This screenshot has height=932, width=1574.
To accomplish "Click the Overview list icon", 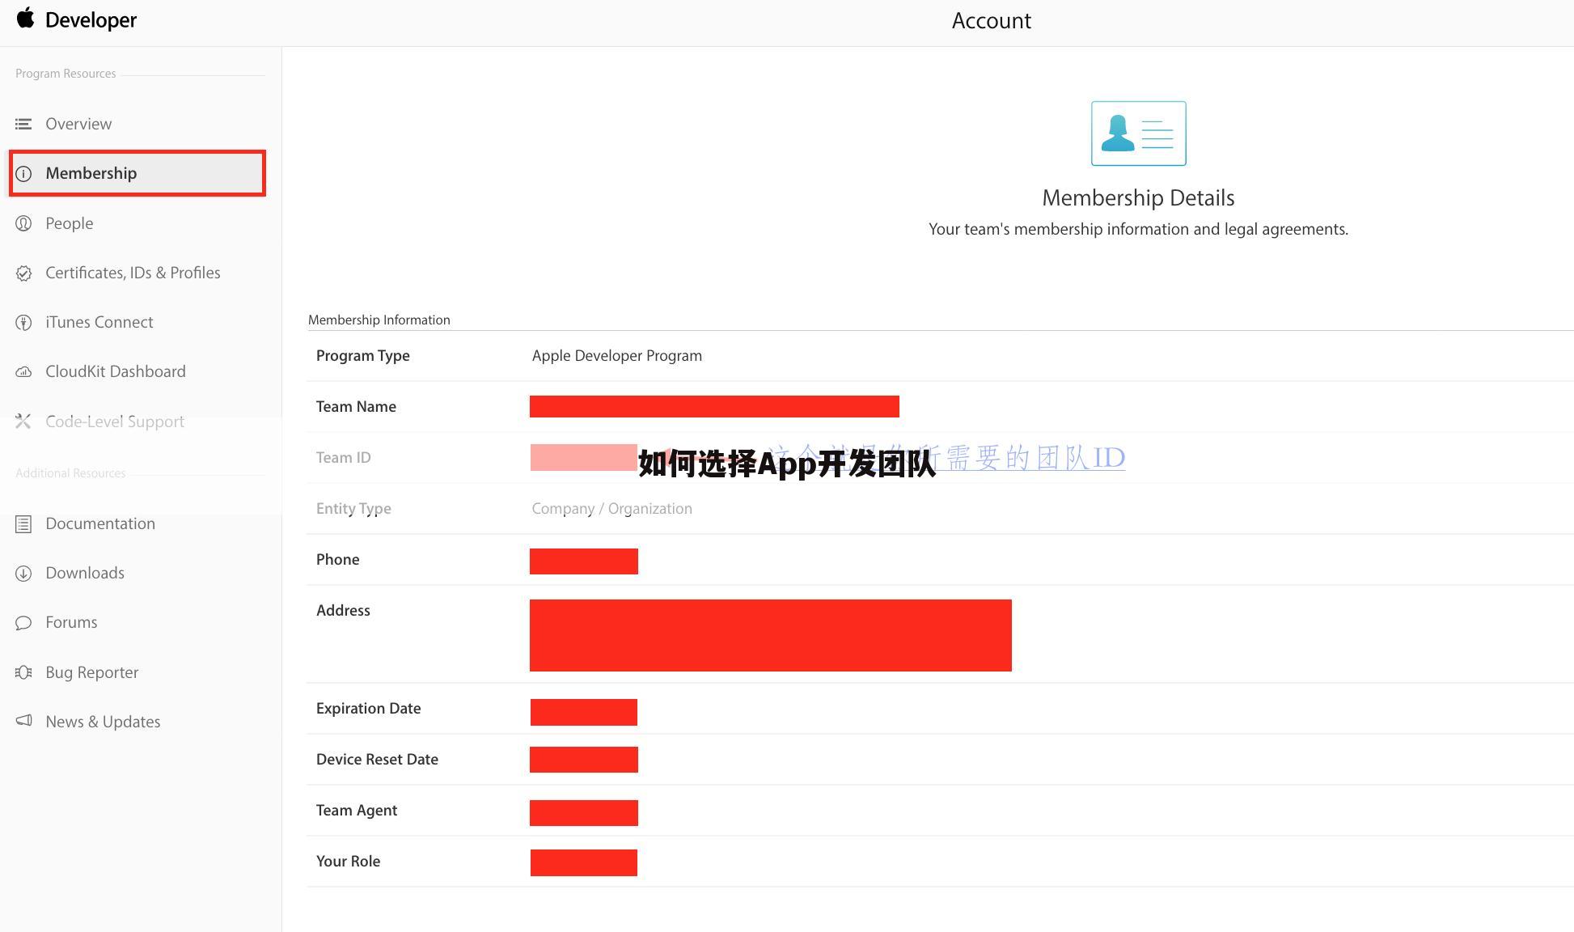I will click(23, 124).
